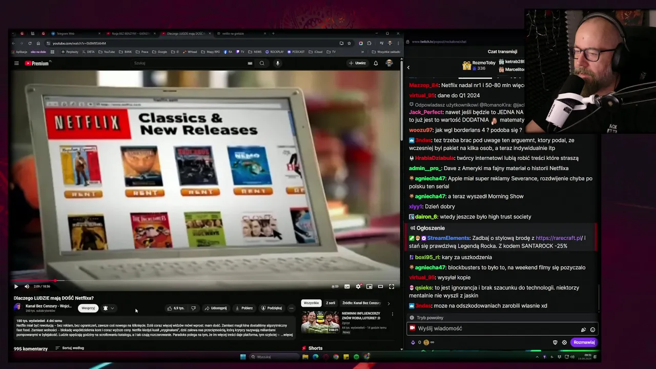Screen dimensions: 656x369
Task: Click the Udostępnij share button
Action: [216, 308]
